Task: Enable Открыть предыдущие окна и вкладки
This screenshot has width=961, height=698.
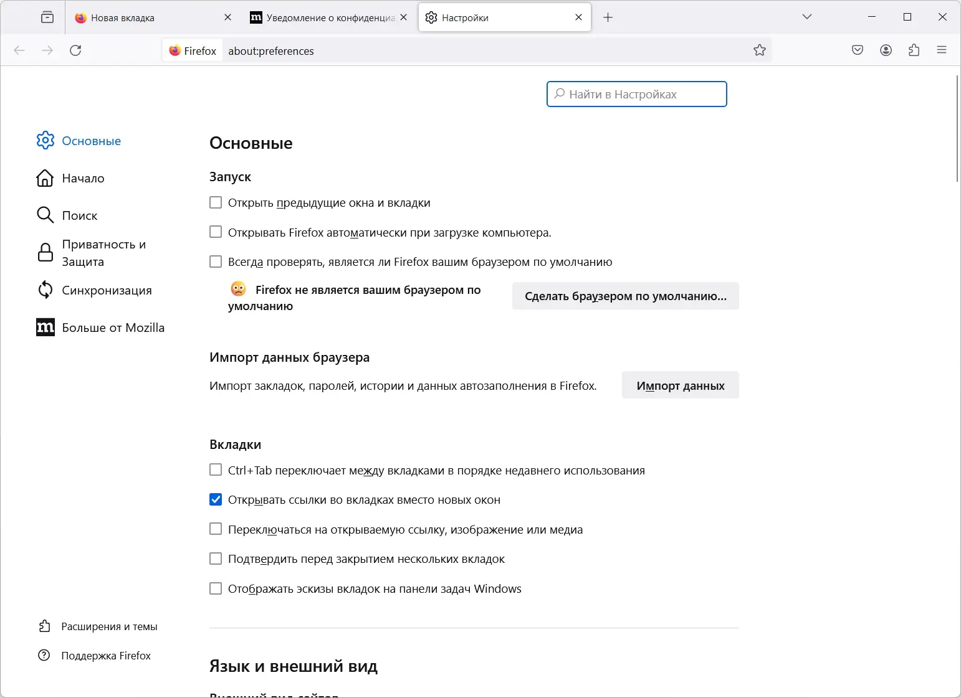Action: click(x=216, y=202)
